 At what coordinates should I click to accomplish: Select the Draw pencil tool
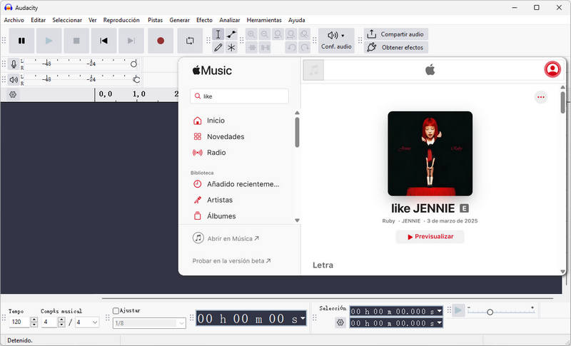point(218,48)
